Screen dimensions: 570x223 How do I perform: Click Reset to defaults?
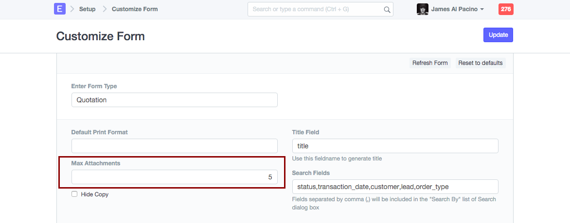pos(481,63)
